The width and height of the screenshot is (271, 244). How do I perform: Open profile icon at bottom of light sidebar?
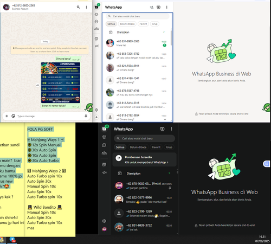[x=96, y=117]
